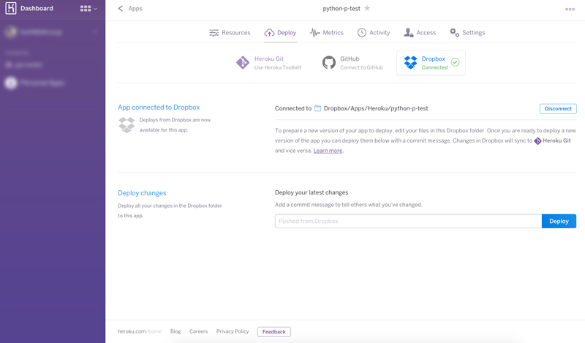Open the Careers footer link
This screenshot has width=585, height=343.
[x=198, y=331]
